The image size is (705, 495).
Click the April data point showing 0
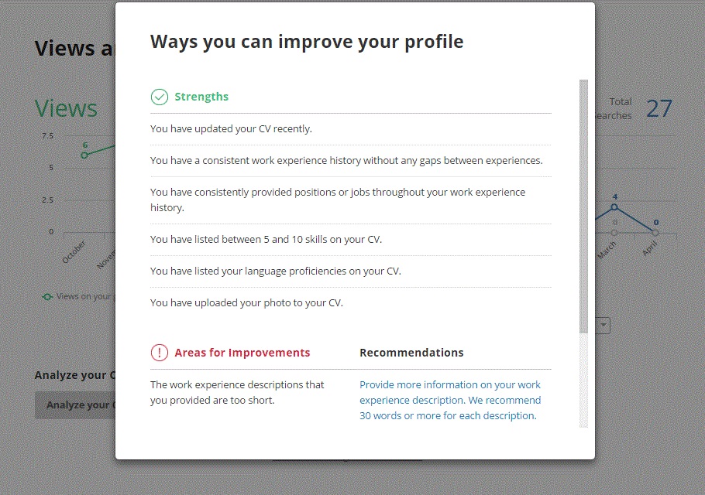click(x=655, y=232)
